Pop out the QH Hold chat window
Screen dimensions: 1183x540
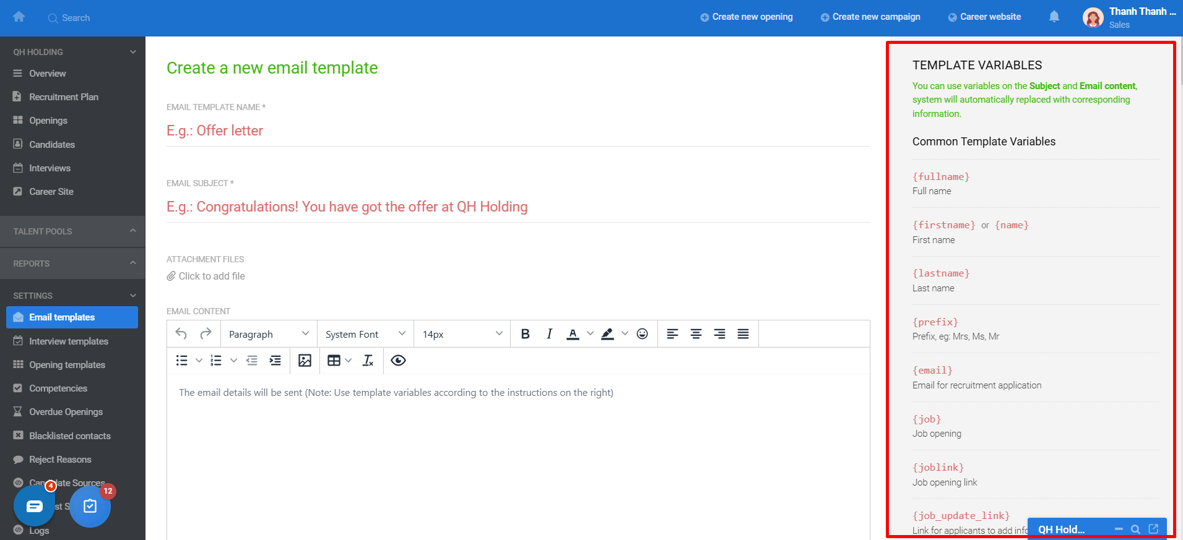(x=1153, y=529)
